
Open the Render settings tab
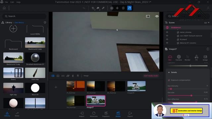pyautogui.click(x=187, y=58)
